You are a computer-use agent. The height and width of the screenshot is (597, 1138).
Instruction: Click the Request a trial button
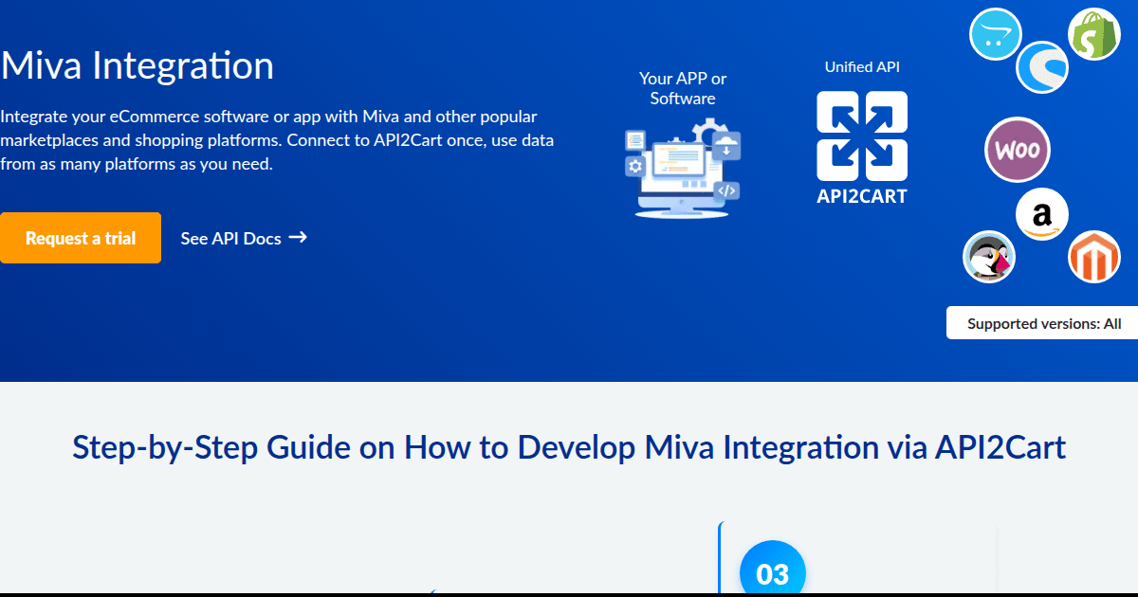coord(81,238)
